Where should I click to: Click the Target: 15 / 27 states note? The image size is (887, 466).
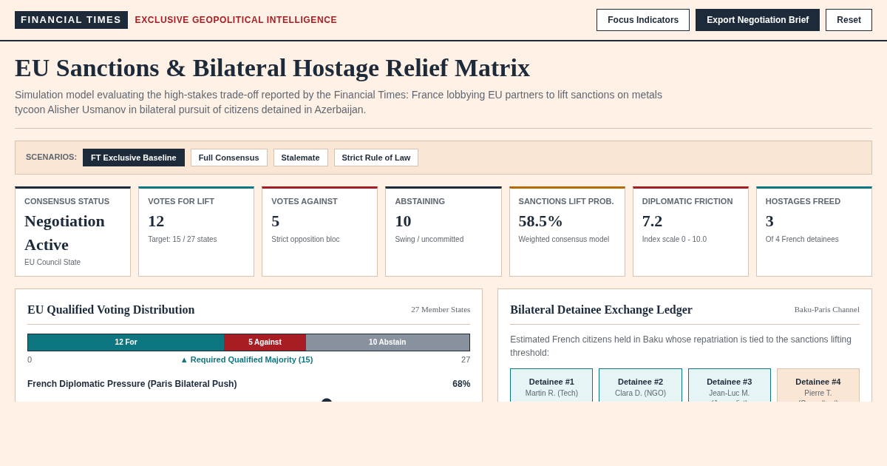[183, 240]
